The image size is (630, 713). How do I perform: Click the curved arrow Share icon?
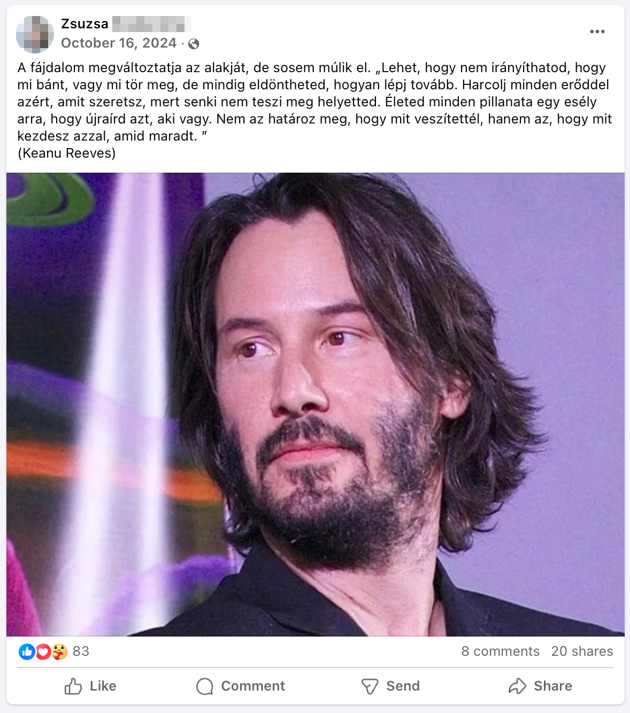[x=517, y=686]
